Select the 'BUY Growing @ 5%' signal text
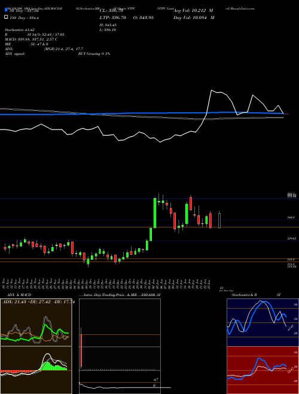The image size is (299, 394). 94,54
